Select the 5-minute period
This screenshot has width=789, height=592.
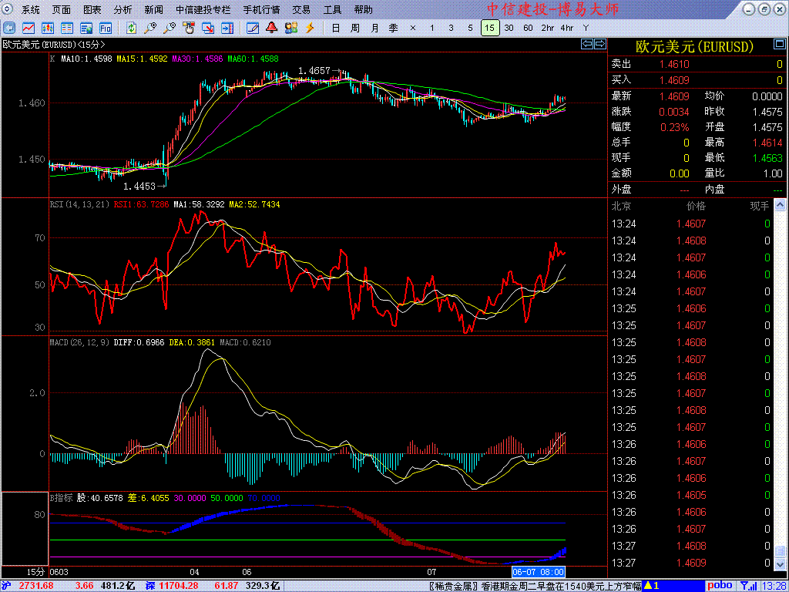tap(470, 29)
